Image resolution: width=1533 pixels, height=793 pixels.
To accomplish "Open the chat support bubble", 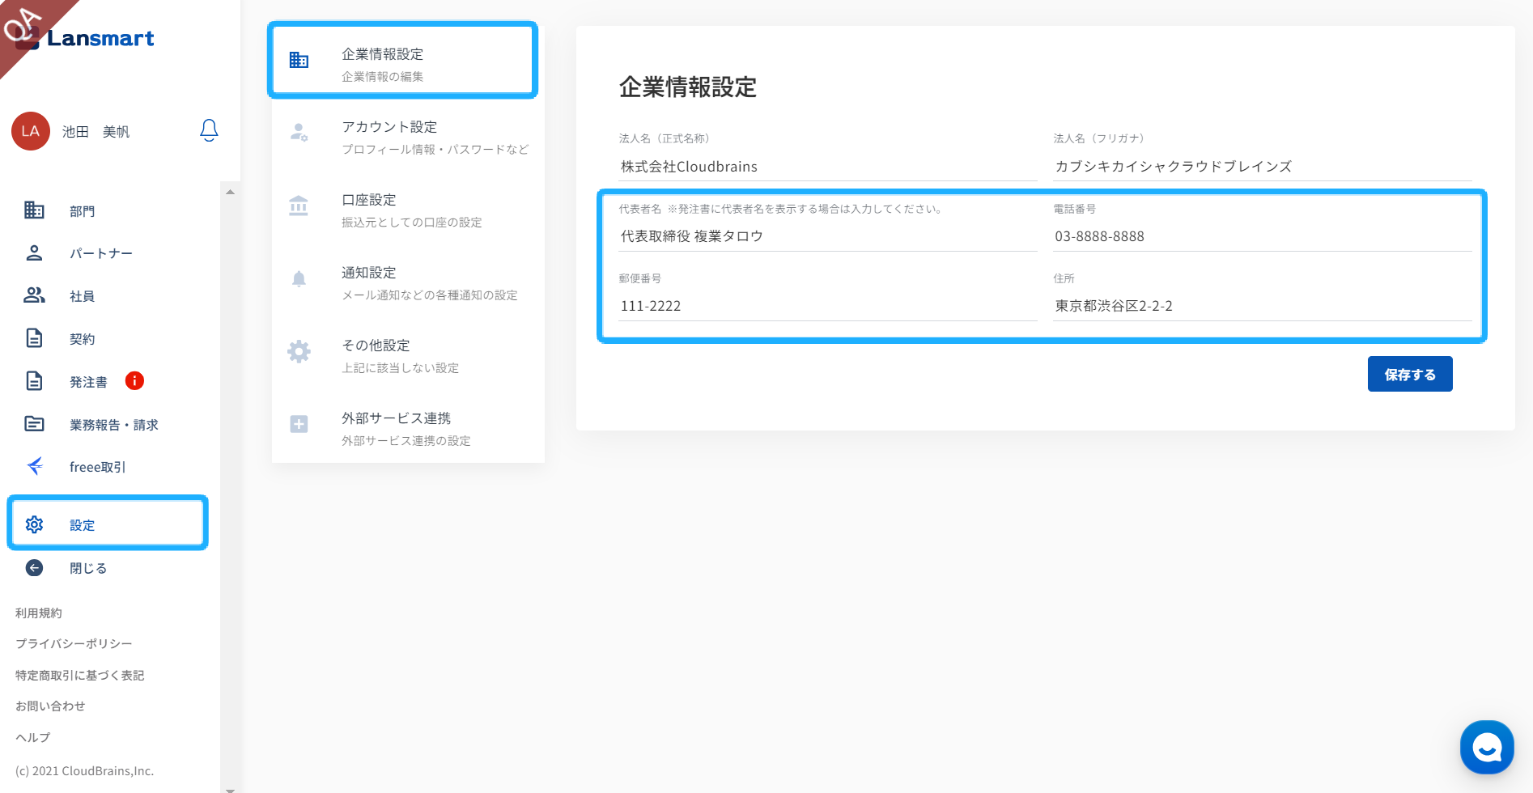I will pyautogui.click(x=1486, y=747).
